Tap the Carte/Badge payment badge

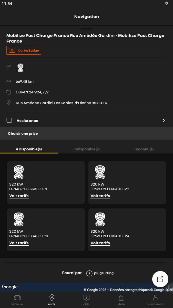[24, 50]
